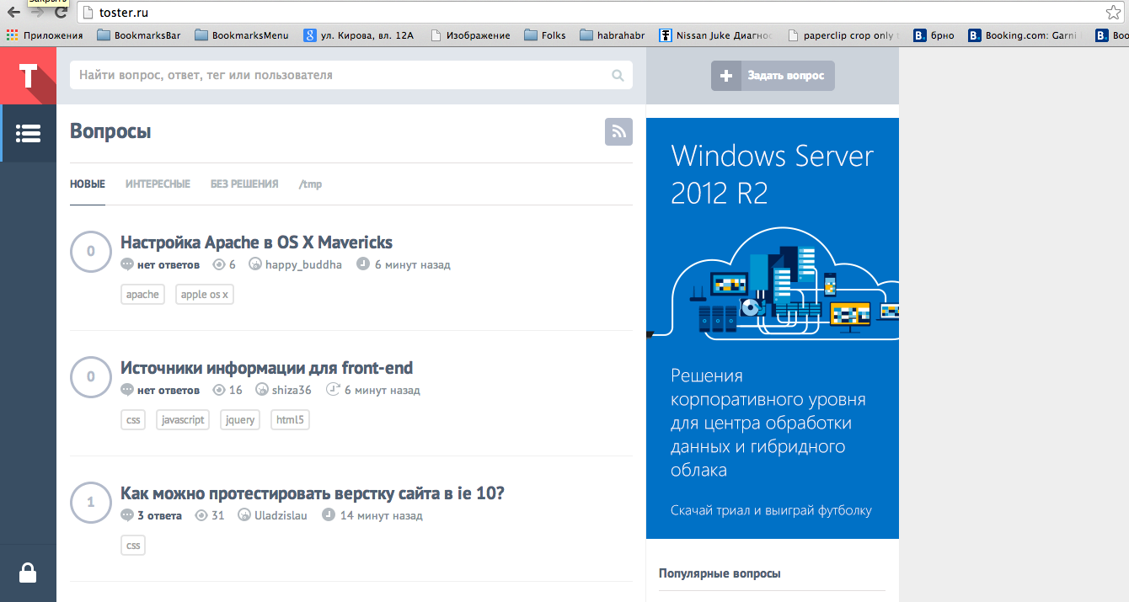1129x602 pixels.
Task: Open shiza36 user profile
Action: click(x=292, y=390)
